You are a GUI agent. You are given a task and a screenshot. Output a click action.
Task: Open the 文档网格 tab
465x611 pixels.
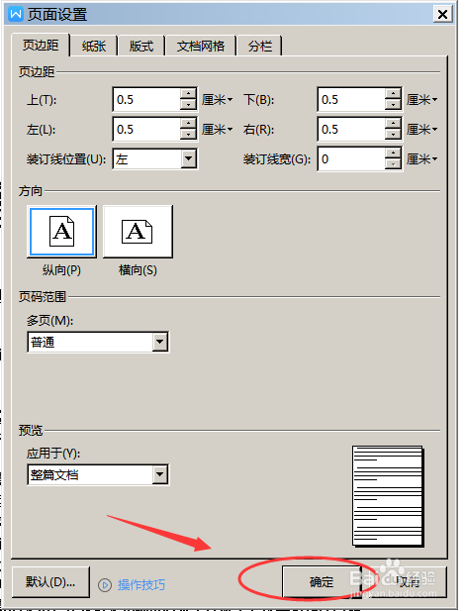pos(201,47)
